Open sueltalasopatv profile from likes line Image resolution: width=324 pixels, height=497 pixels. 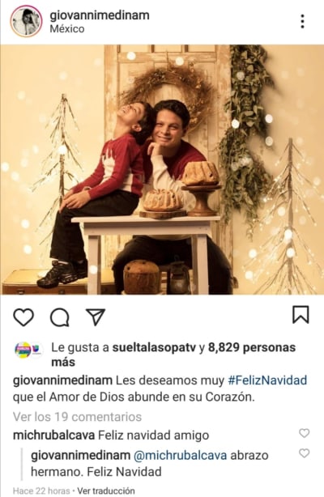pyautogui.click(x=154, y=348)
